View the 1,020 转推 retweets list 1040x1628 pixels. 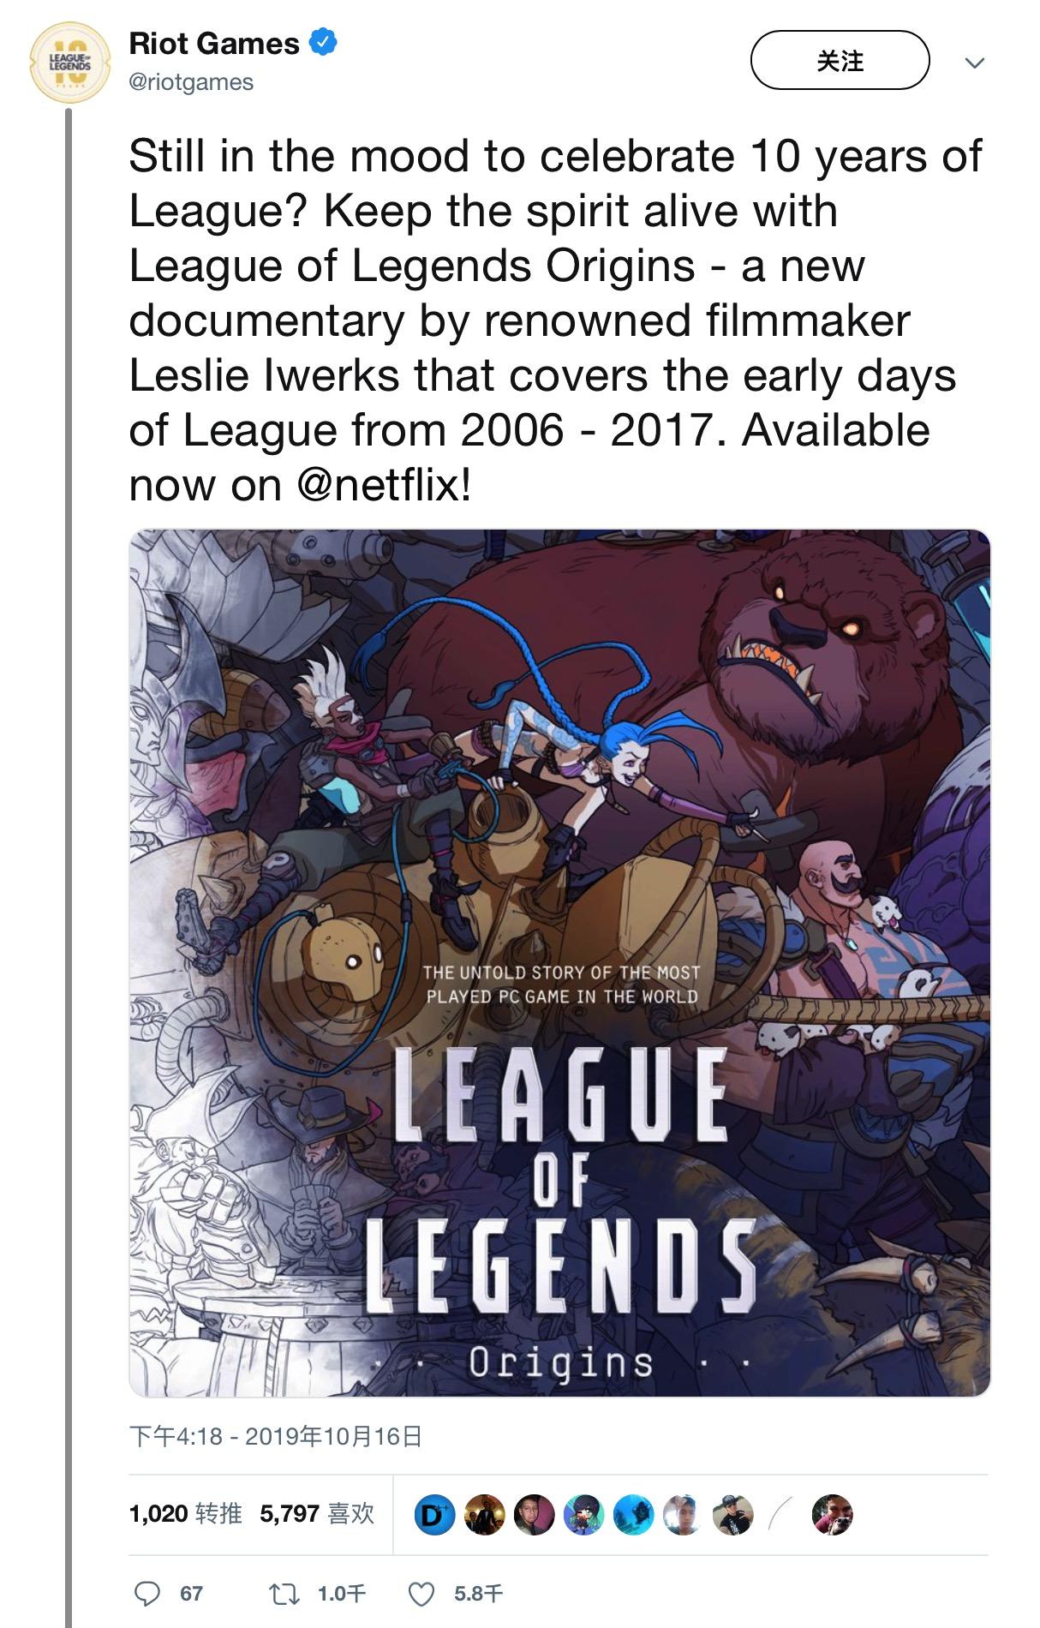click(x=185, y=1514)
